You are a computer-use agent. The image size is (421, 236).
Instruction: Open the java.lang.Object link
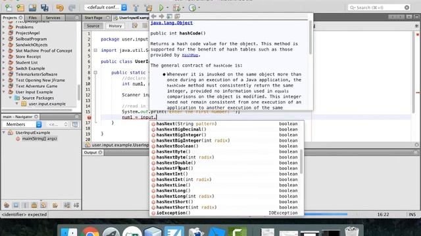(172, 23)
